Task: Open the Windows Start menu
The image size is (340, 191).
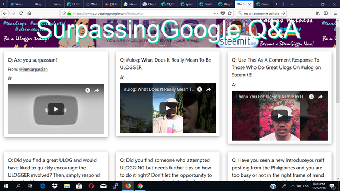Action: click(x=6, y=186)
